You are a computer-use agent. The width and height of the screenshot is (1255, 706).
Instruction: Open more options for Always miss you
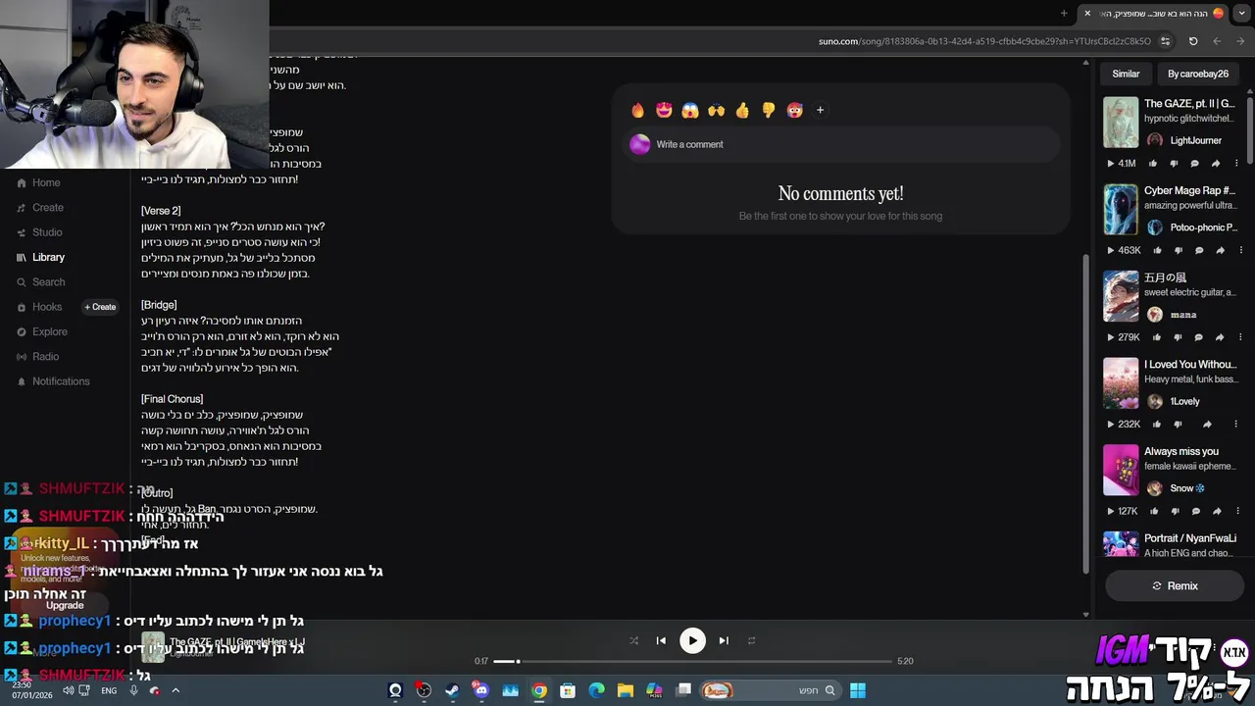click(x=1237, y=511)
